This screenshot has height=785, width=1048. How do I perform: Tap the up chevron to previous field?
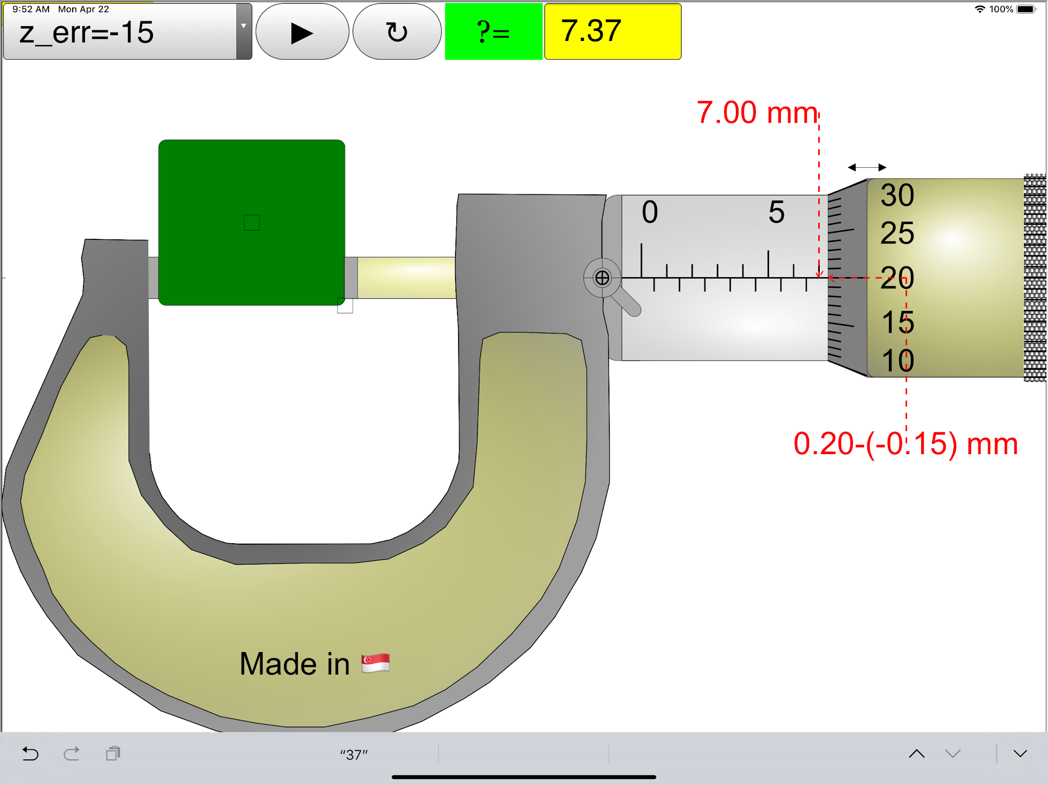(916, 753)
